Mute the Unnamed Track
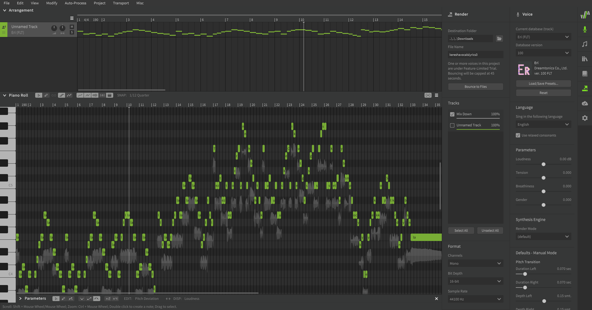Screen dimensions: 592x310 72,27
